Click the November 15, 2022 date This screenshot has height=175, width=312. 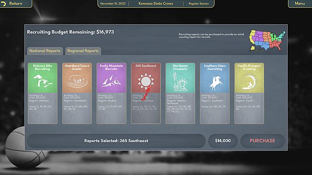(113, 3)
